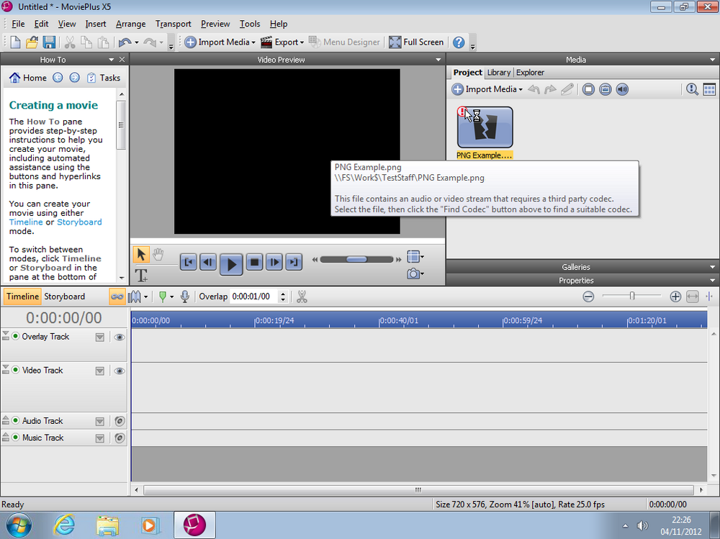This screenshot has width=720, height=539.
Task: Click the thumbnail view grid icon in the Media pane
Action: pos(709,89)
